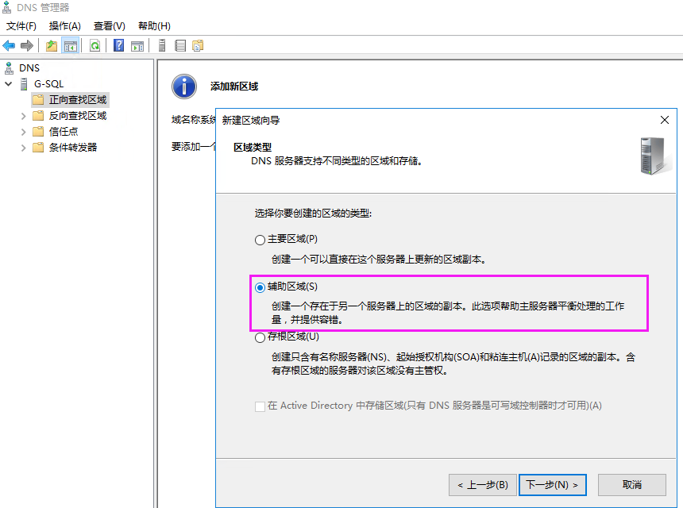Open the 帮助(H) menu
The width and height of the screenshot is (683, 508).
(x=154, y=26)
